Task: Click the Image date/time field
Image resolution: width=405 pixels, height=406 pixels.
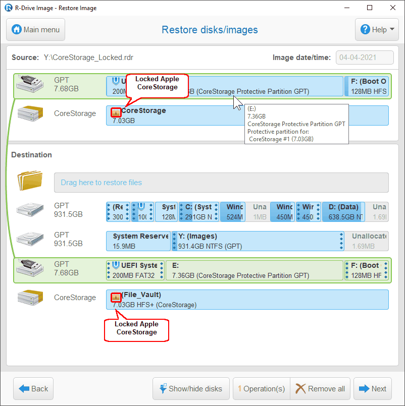Action: (365, 57)
